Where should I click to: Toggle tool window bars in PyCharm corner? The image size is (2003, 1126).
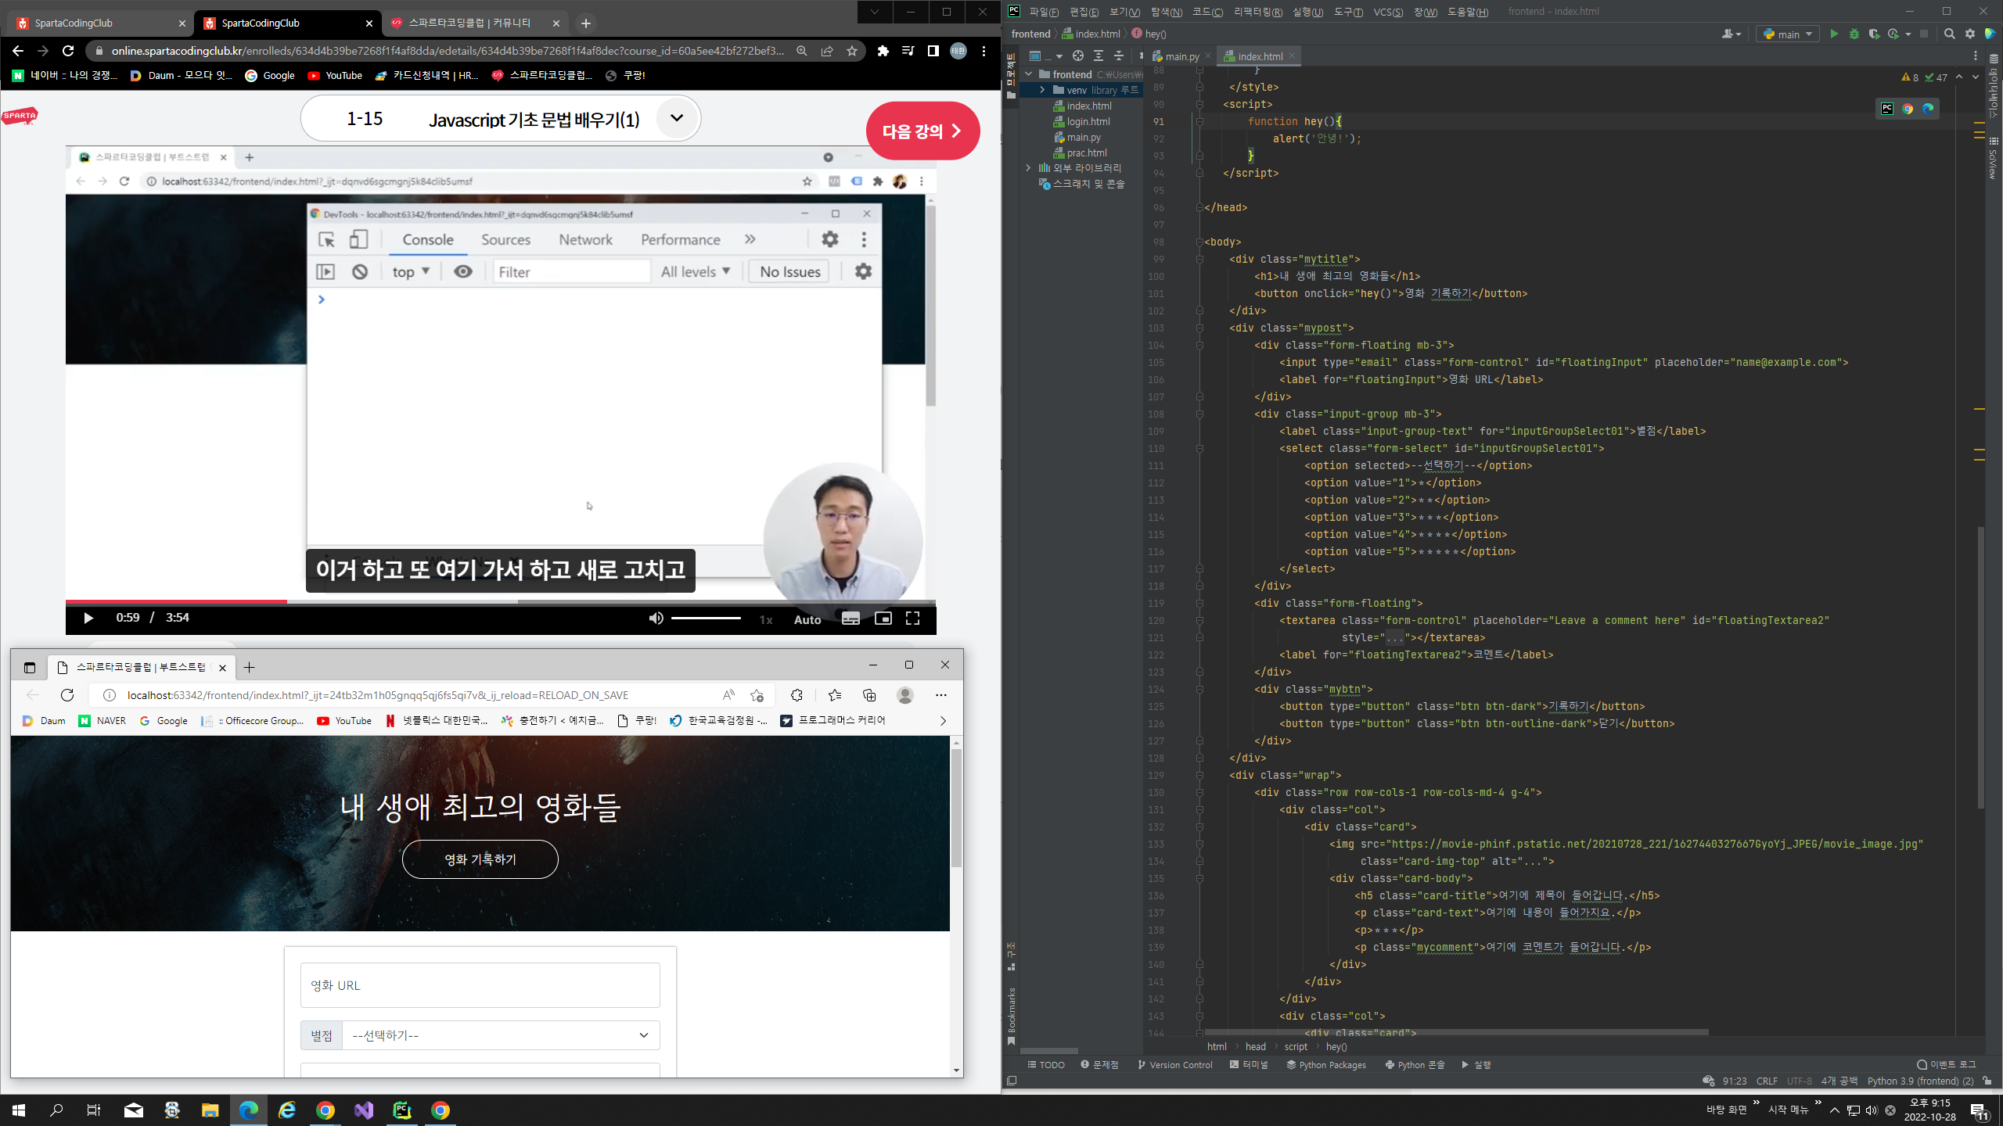tap(1012, 1081)
